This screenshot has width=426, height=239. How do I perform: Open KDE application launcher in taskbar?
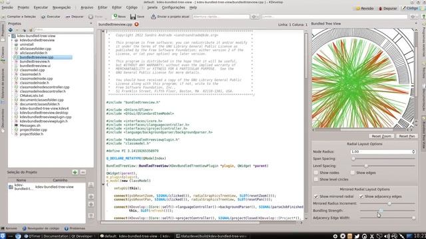tap(3, 236)
